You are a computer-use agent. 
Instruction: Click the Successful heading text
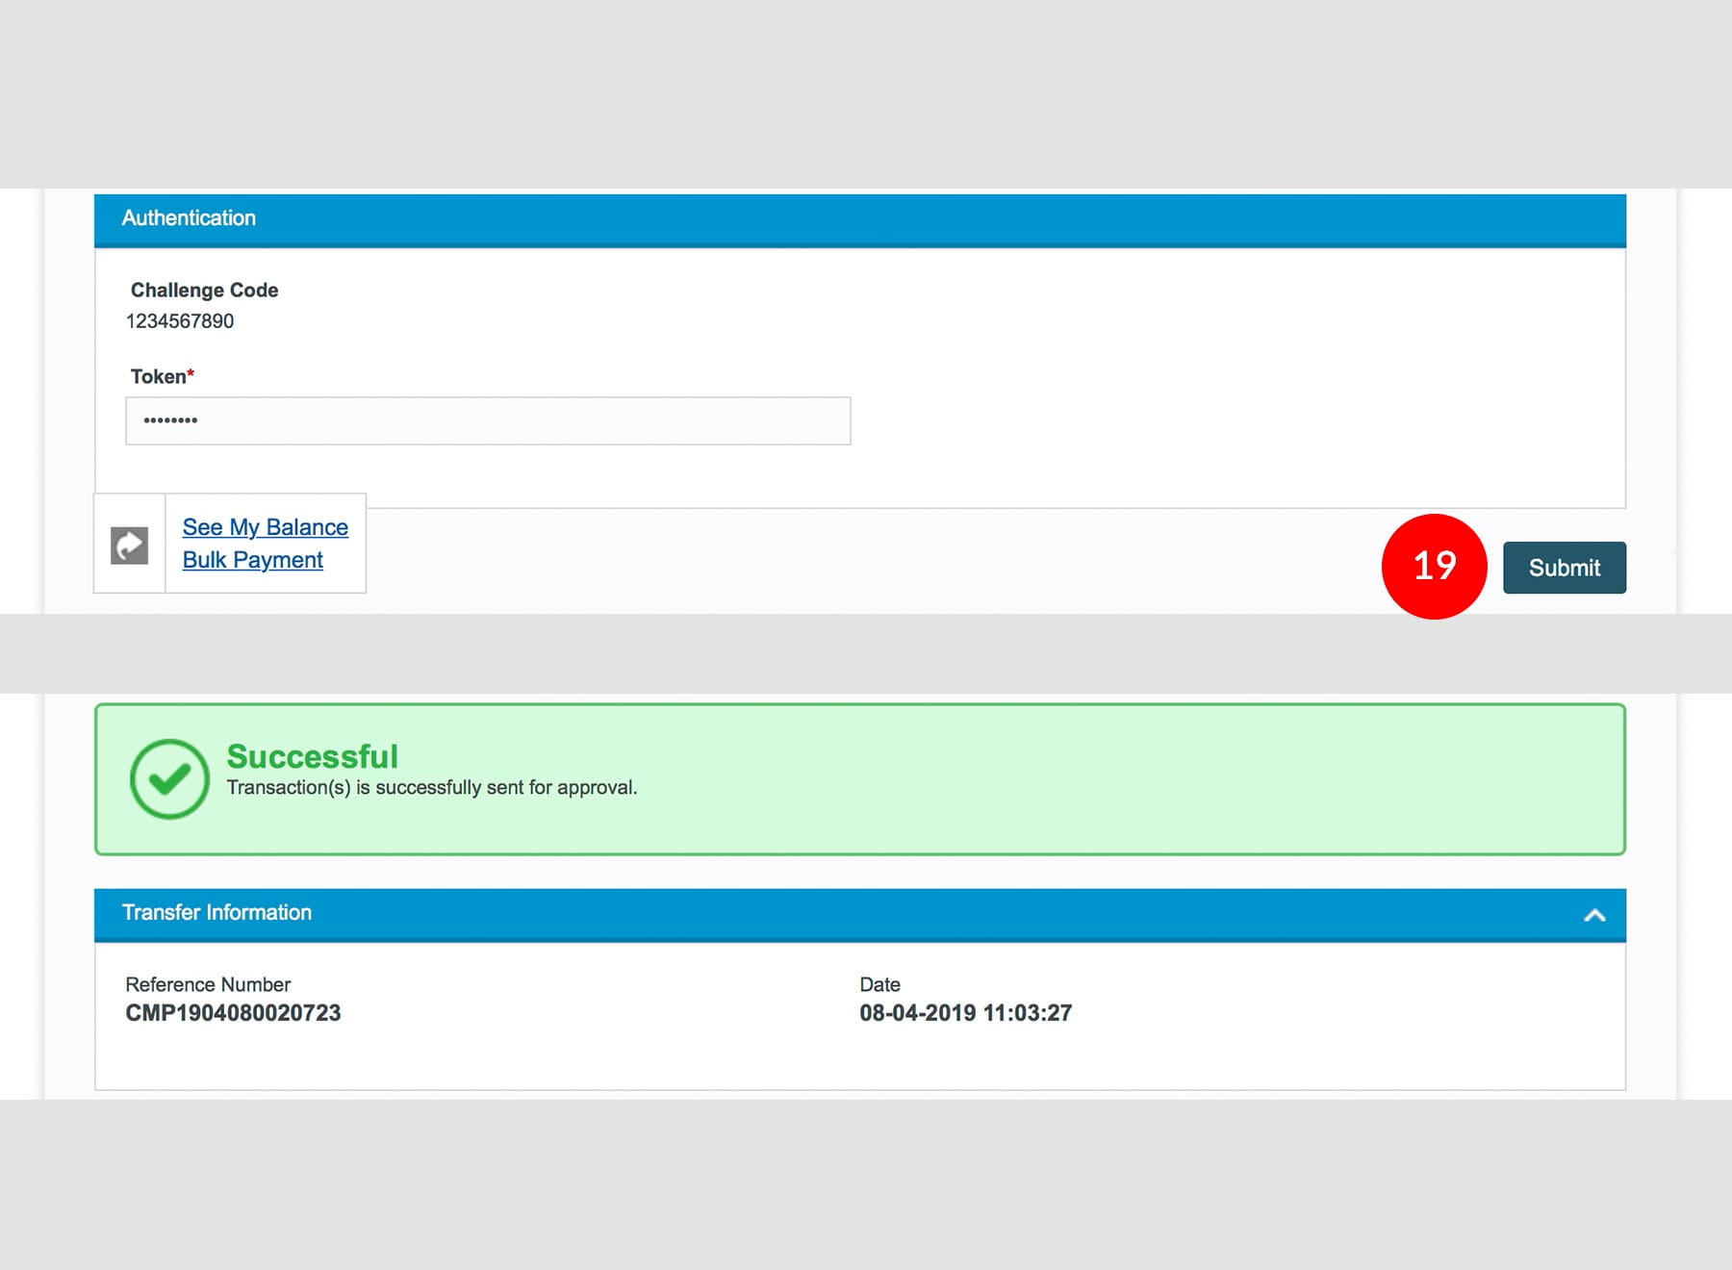(x=312, y=756)
